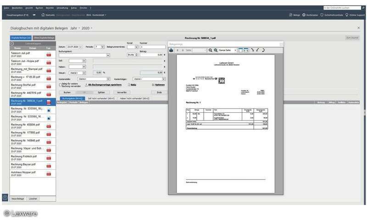367x220 pixels.
Task: Switch to single page view toggle in viewer
Action: coord(240,50)
